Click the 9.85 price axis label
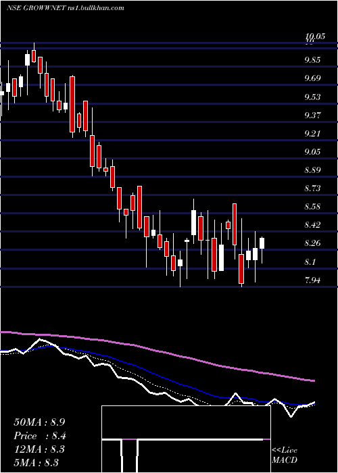 (312, 59)
